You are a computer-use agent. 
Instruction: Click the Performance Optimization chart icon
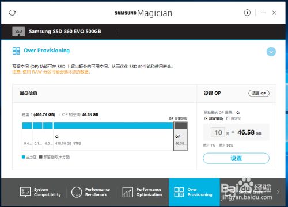pos(127,192)
